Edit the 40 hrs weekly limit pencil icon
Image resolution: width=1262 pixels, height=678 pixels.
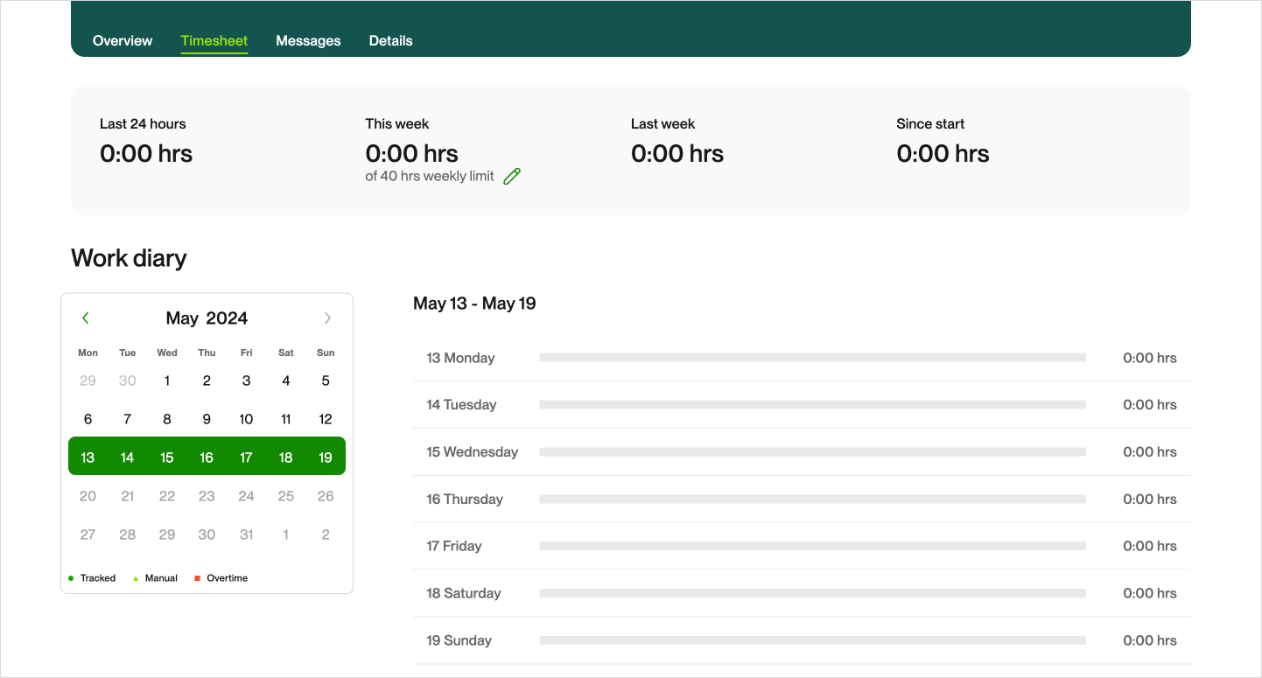click(x=512, y=176)
